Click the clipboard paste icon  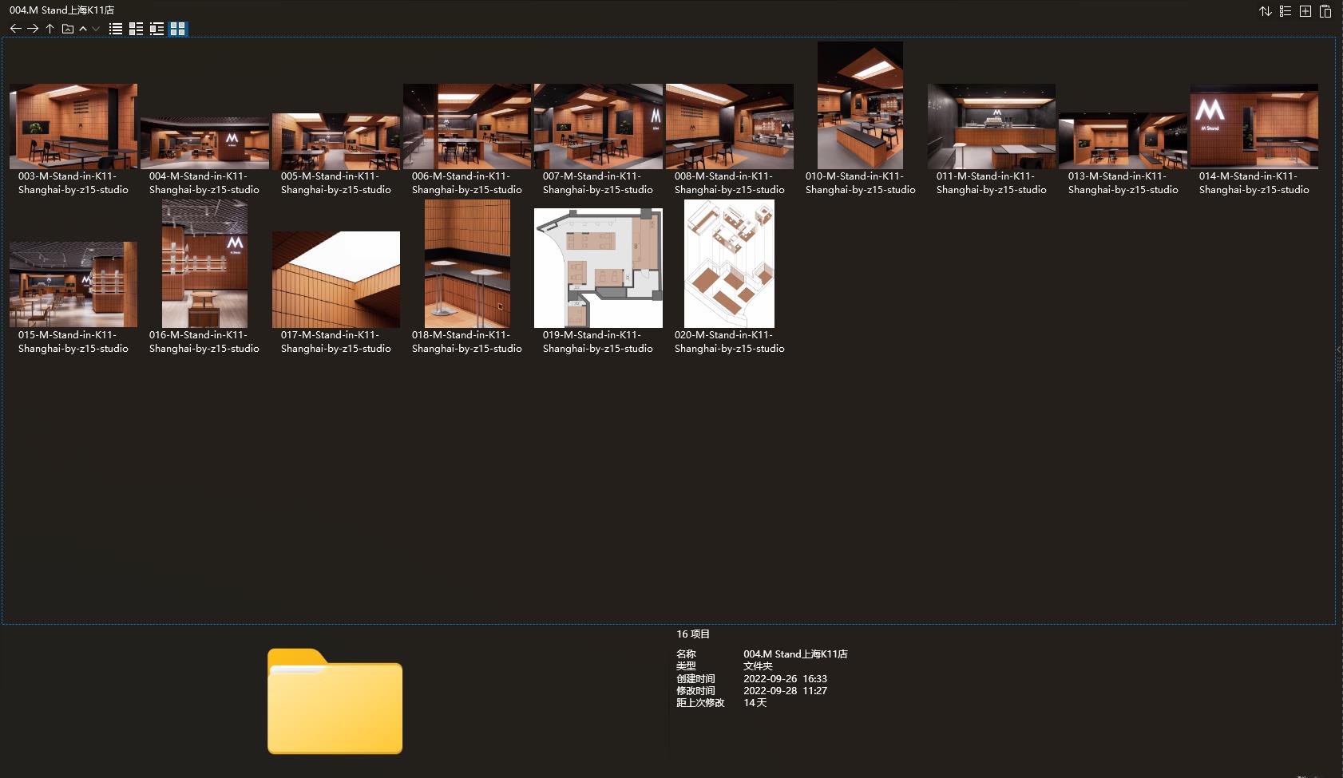(x=1325, y=11)
